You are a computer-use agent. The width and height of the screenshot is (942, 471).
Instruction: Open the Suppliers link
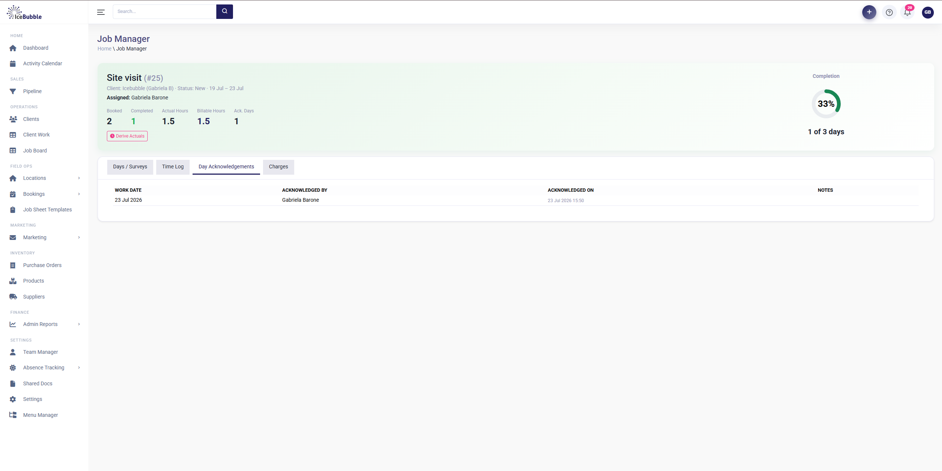[34, 297]
